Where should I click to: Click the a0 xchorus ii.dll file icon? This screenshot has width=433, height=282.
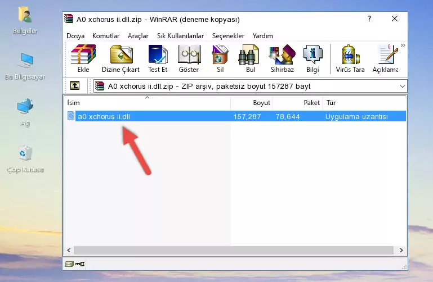[x=71, y=116]
